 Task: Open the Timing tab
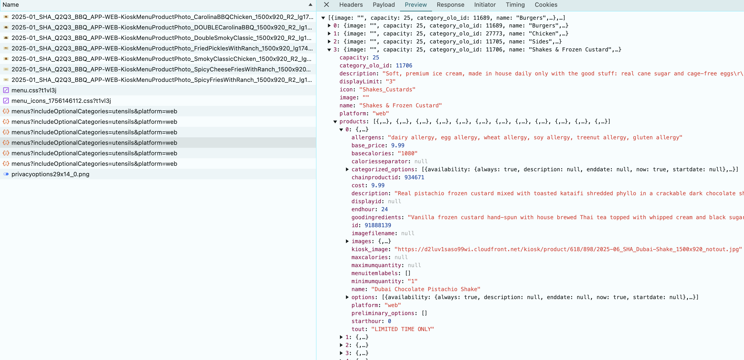point(515,4)
